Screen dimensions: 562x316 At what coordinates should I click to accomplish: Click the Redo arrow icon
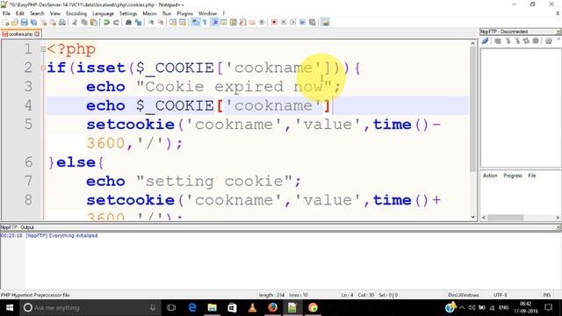point(116,22)
